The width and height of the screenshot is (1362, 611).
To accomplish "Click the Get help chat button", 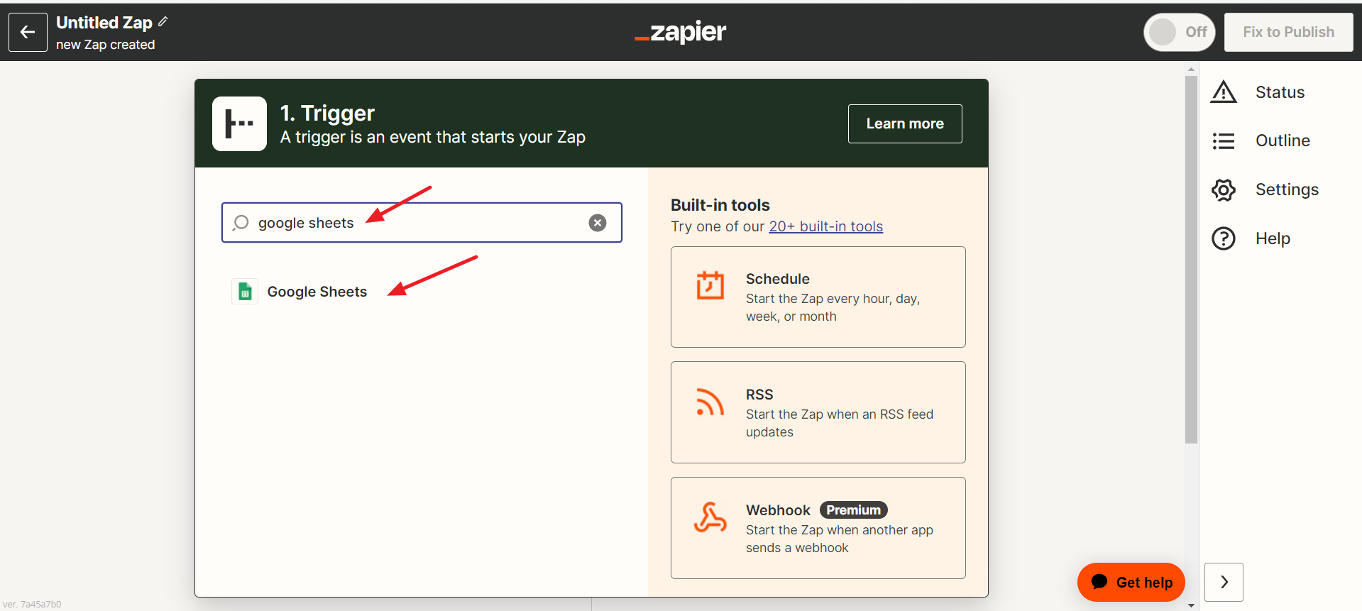I will (x=1131, y=583).
